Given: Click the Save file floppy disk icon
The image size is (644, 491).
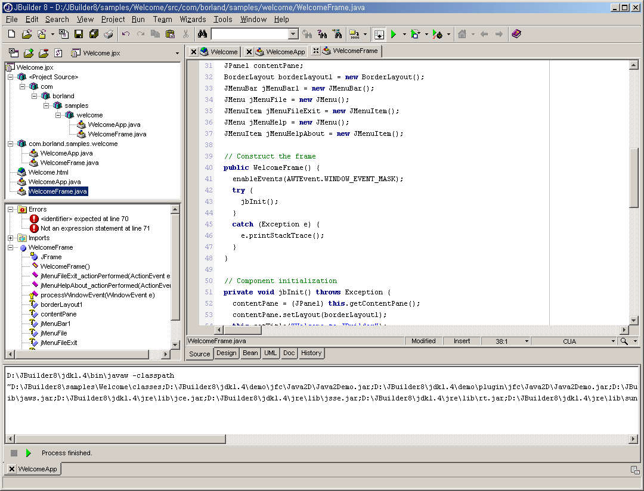Looking at the screenshot, I should [x=78, y=35].
